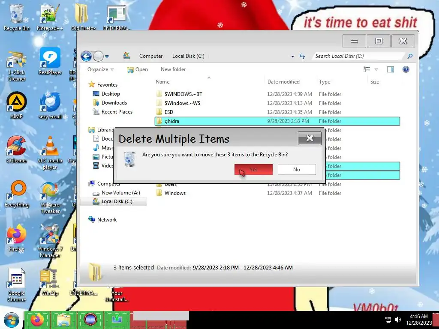Click the volume speaker tray icon
Image resolution: width=439 pixels, height=329 pixels.
point(398,320)
